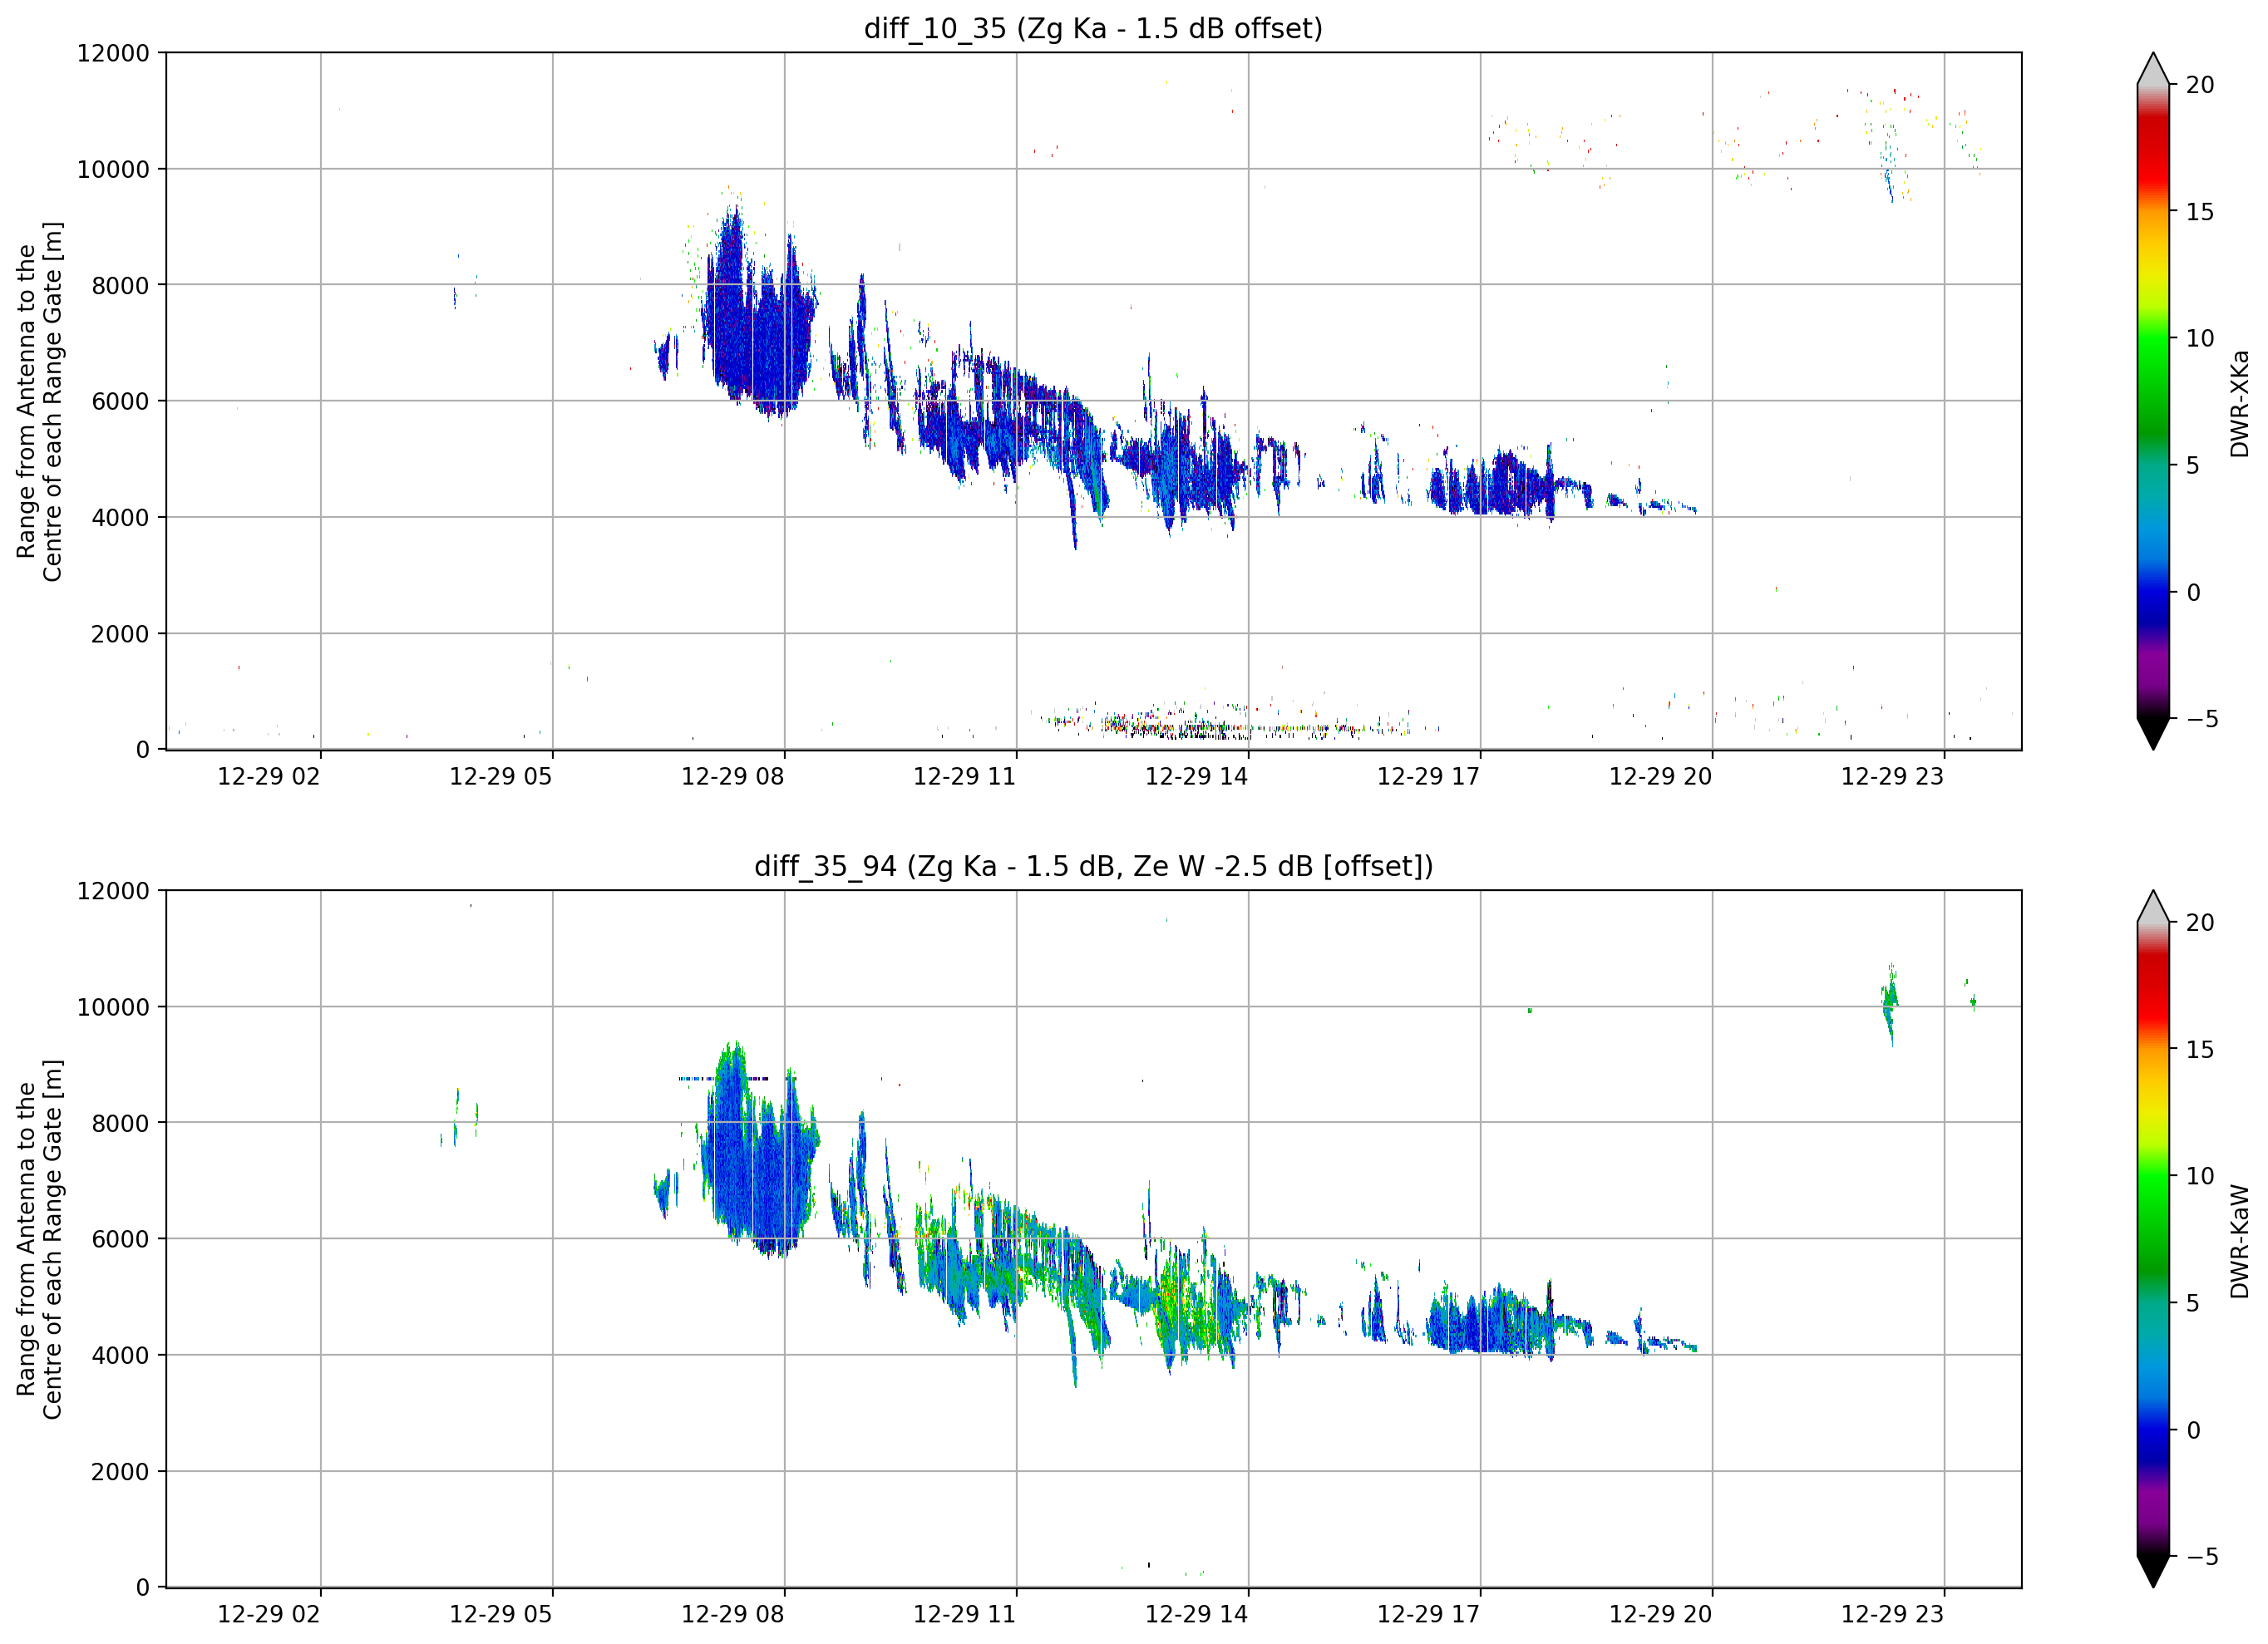Click the '10' tick on the DWR-XKa colorbar
Image resolution: width=2268 pixels, height=1644 pixels.
point(2199,338)
